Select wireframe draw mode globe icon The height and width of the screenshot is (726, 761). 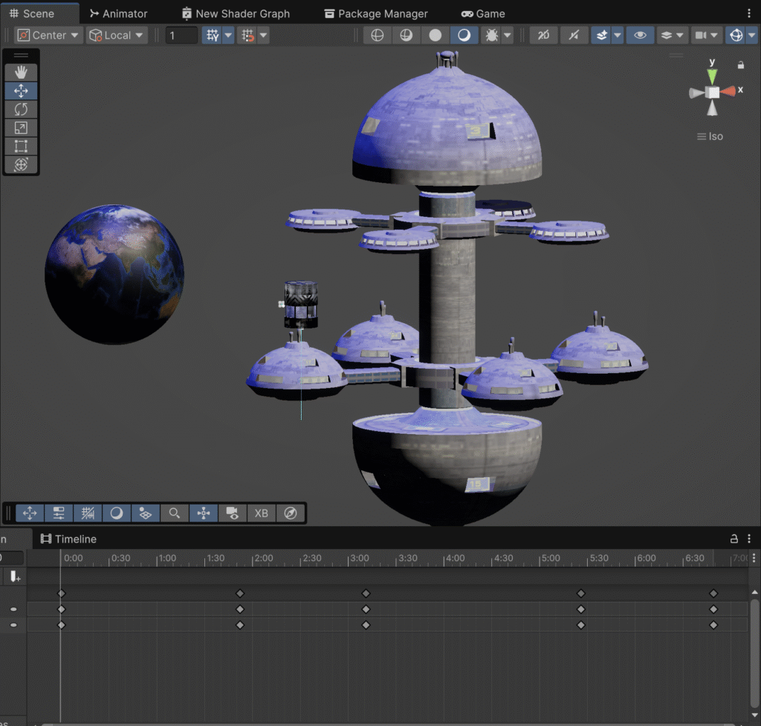pos(378,36)
